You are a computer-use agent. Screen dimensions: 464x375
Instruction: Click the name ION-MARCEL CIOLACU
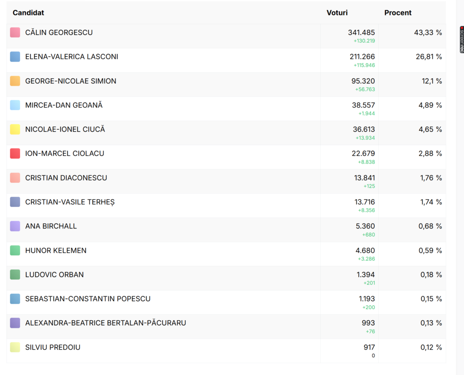tap(64, 153)
